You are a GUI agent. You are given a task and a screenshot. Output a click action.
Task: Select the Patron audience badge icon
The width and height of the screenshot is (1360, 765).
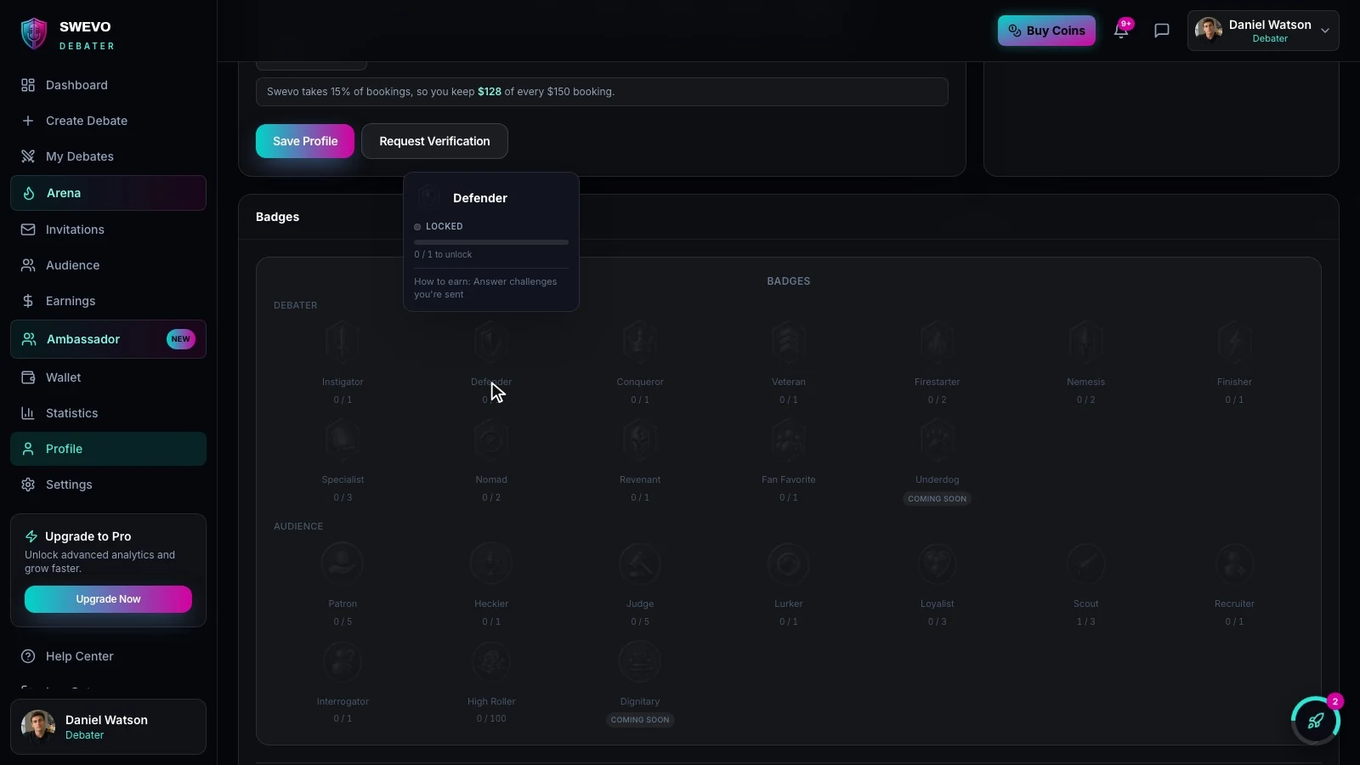343,564
